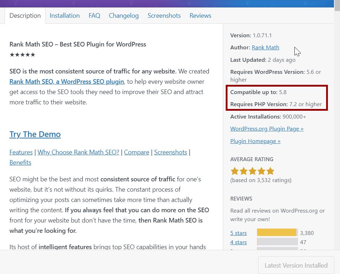
Task: Click the five-star rating under Average Rating
Action: coord(252,171)
